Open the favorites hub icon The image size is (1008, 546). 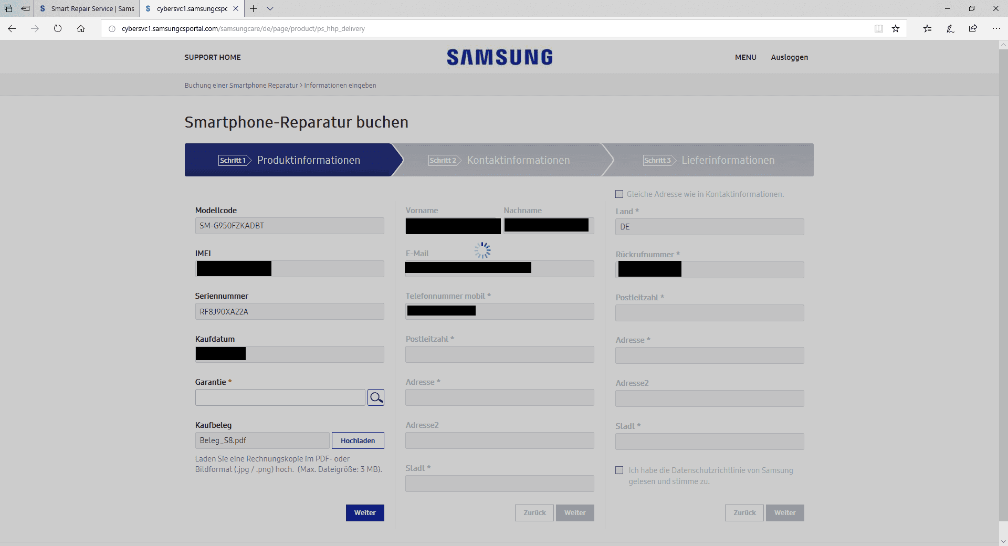[x=927, y=28]
